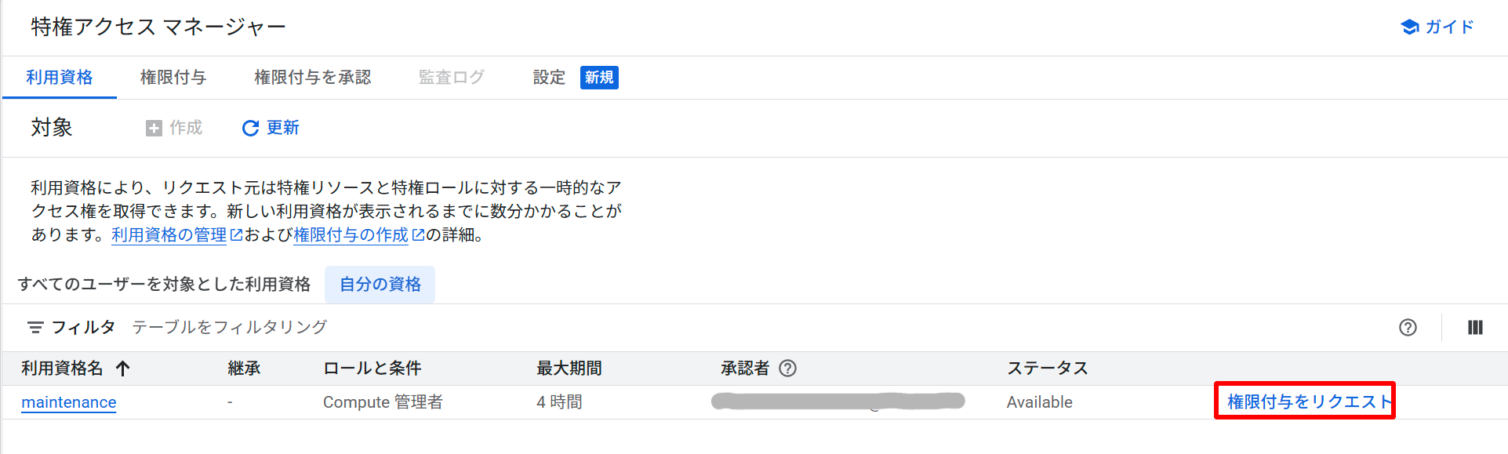Click the 作成 plus icon

pos(154,129)
